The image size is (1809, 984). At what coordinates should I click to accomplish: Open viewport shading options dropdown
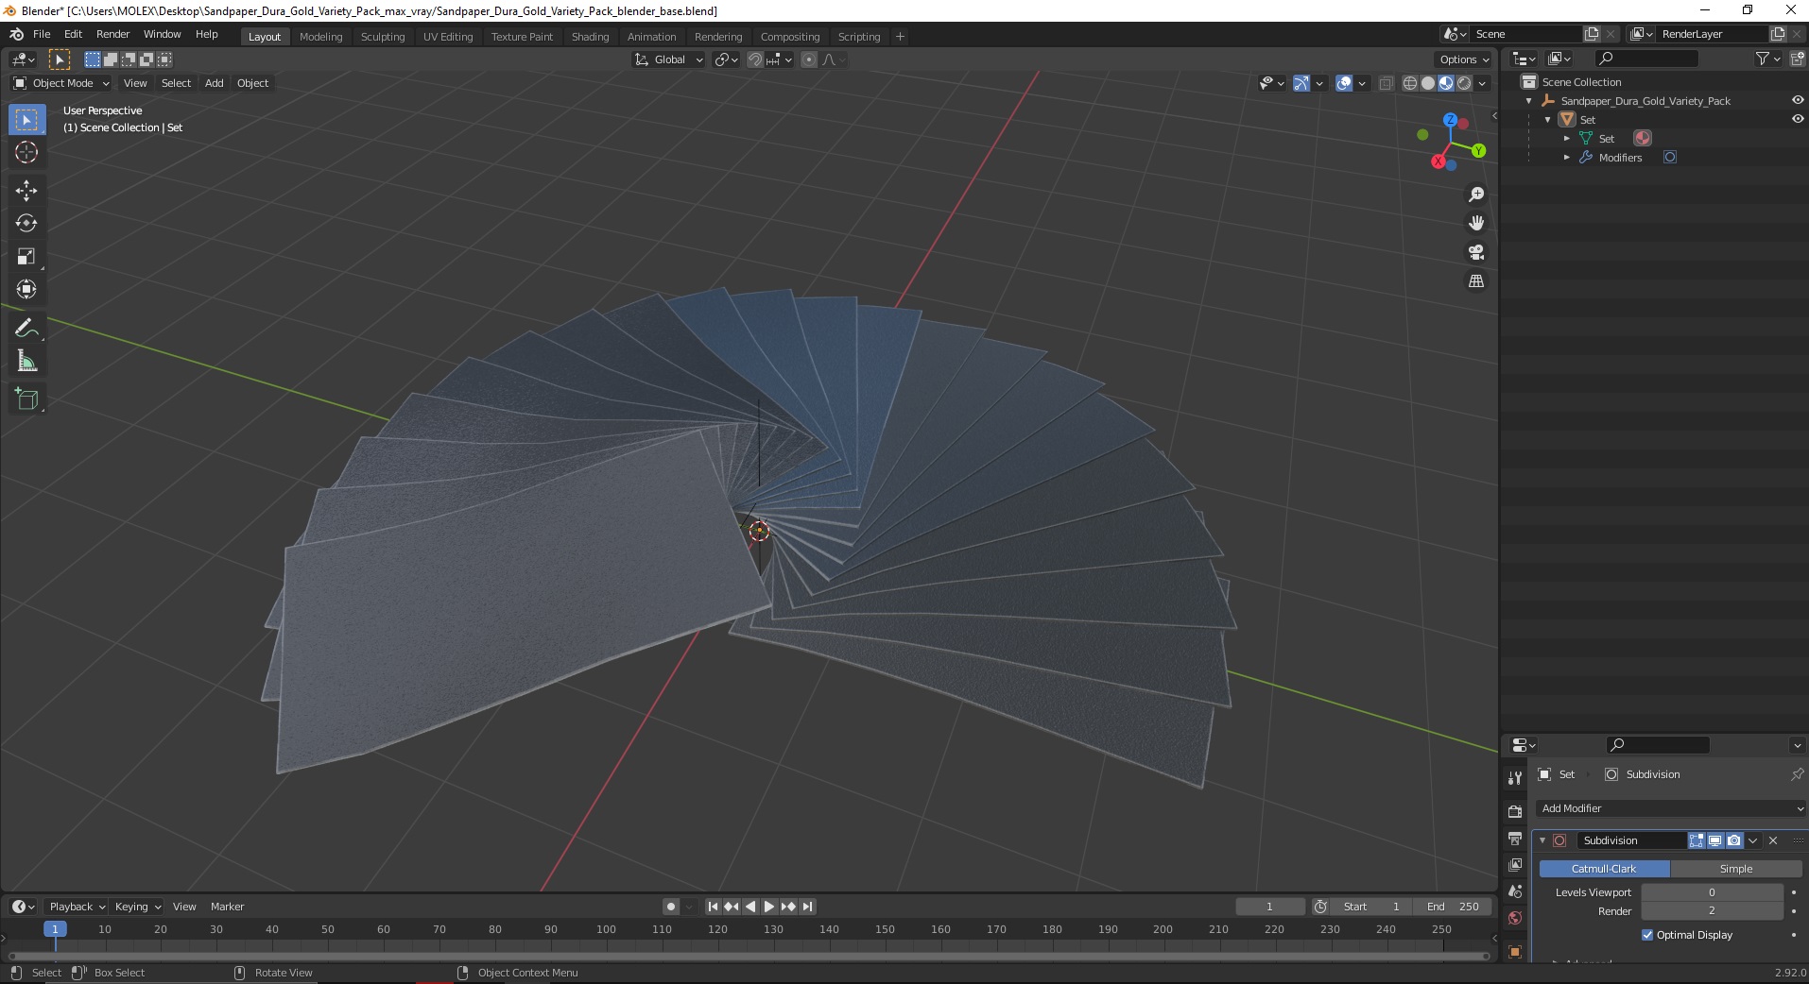pos(1482,83)
